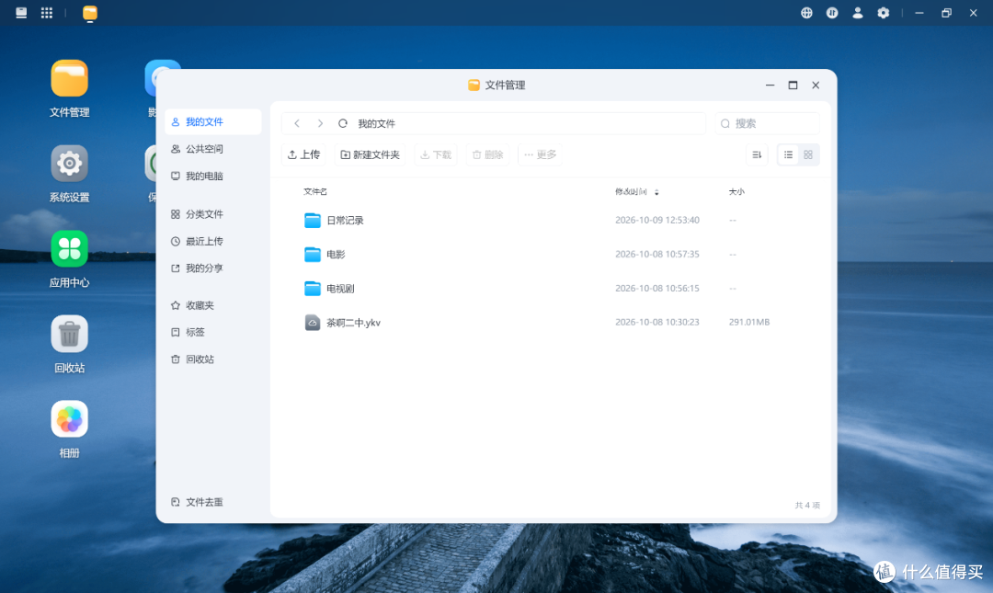993x593 pixels.
Task: Click the round icon between globe and user icons
Action: (832, 13)
